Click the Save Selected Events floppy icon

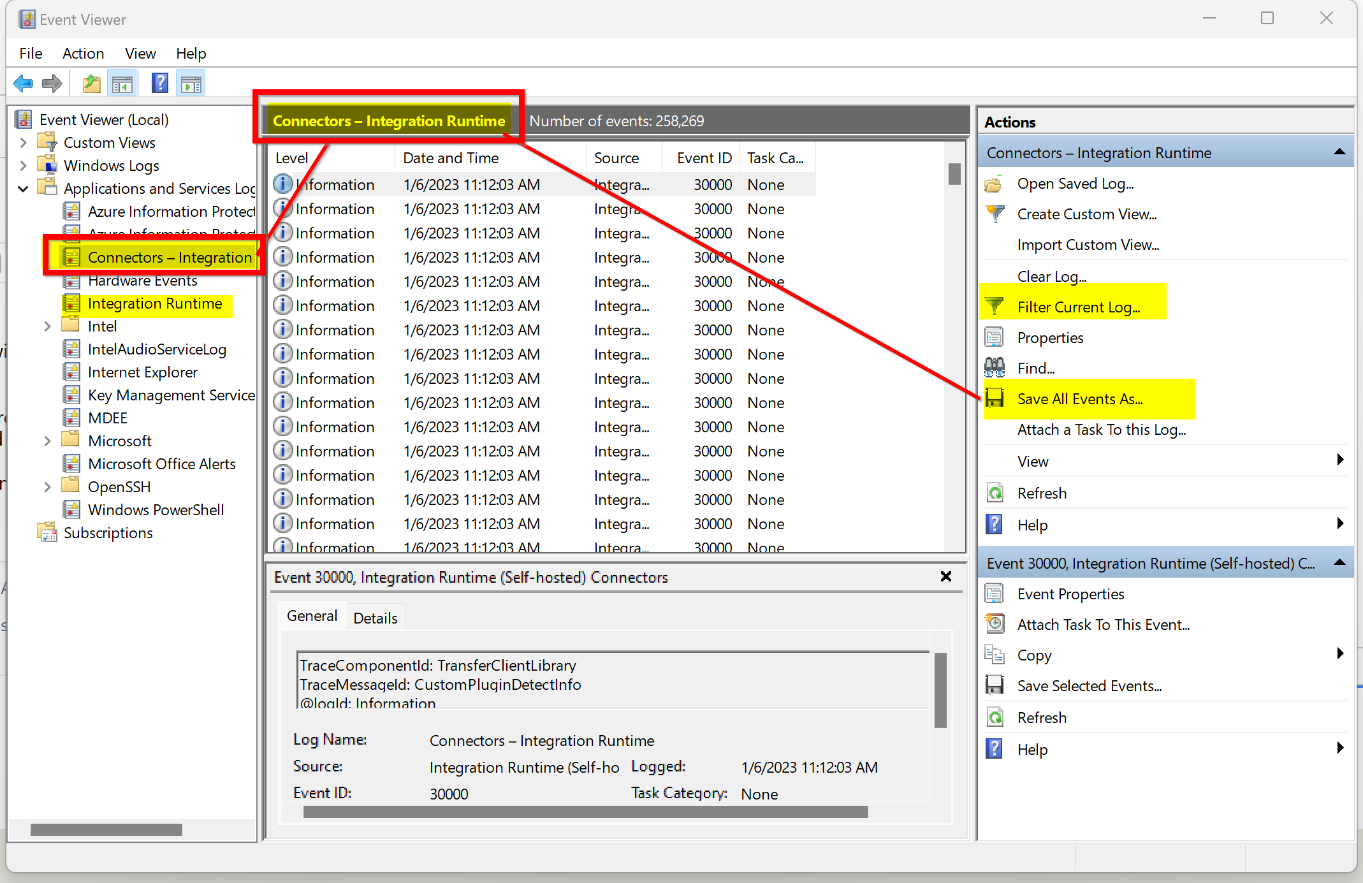(995, 685)
